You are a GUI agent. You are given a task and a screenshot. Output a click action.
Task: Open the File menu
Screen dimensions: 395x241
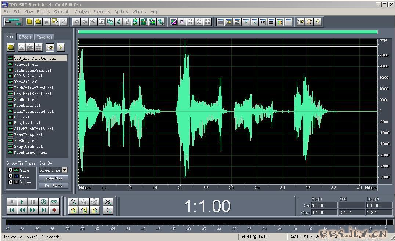click(6, 12)
